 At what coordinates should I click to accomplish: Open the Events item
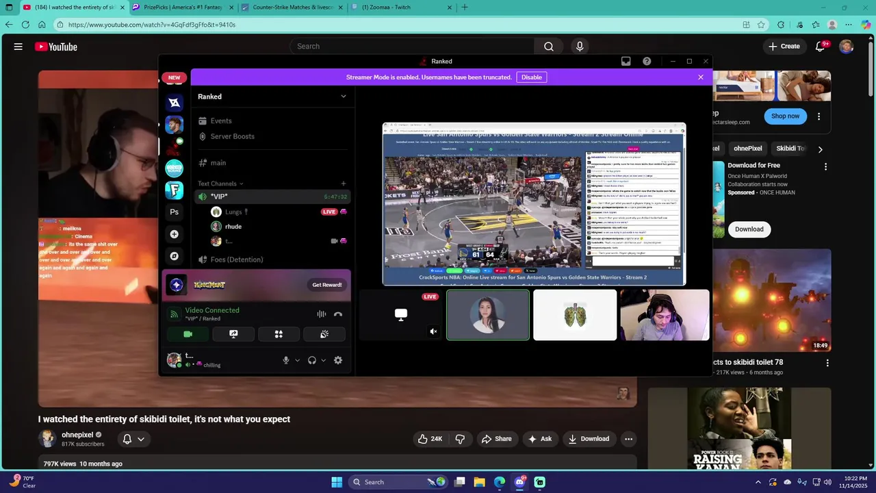pyautogui.click(x=272, y=121)
